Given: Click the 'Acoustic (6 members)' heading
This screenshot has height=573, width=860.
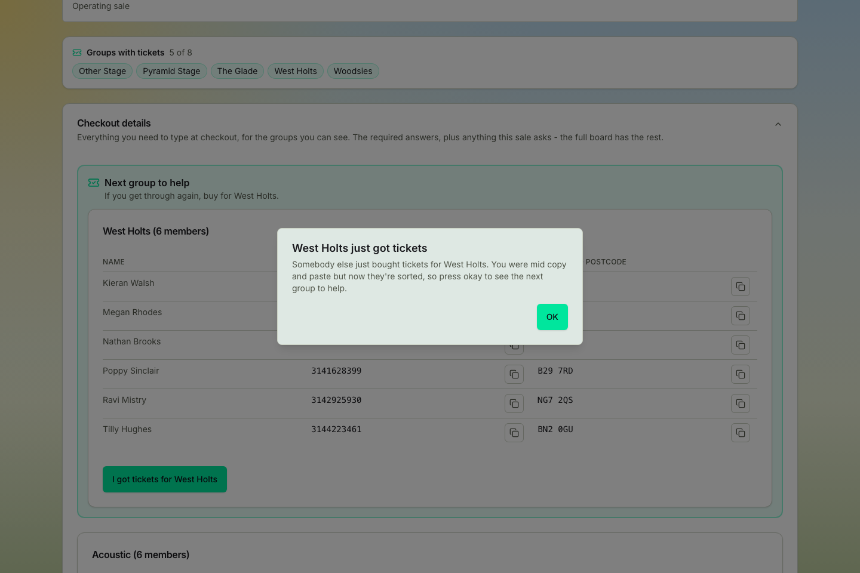Looking at the screenshot, I should 140,554.
